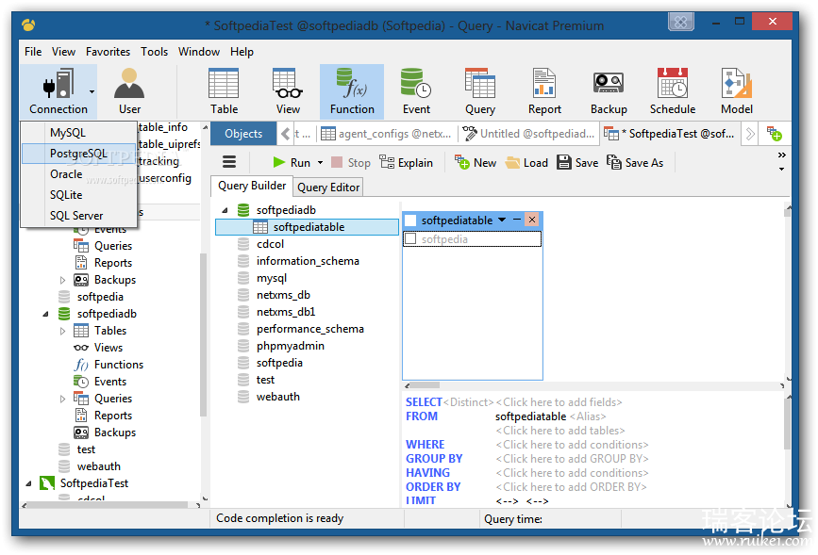Choose MySQL from connection list

(78, 132)
